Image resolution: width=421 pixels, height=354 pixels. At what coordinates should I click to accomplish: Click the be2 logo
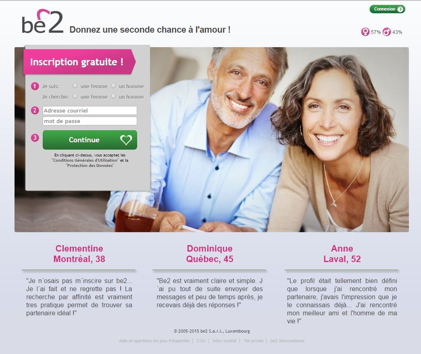click(x=42, y=22)
